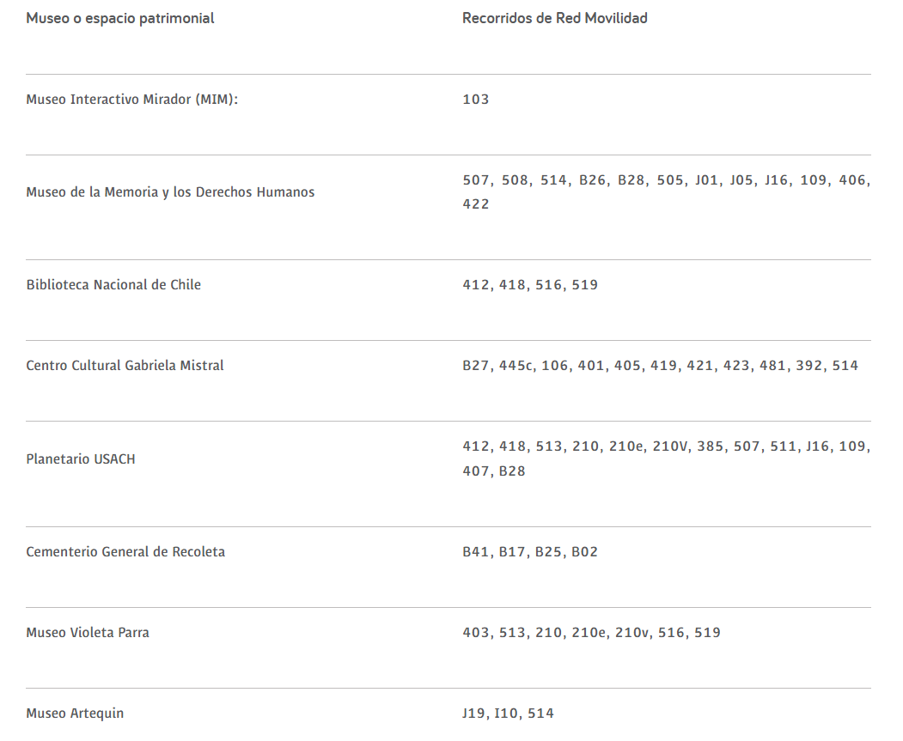Click the "Recorridos de Red Movilidad" column header

tap(554, 18)
